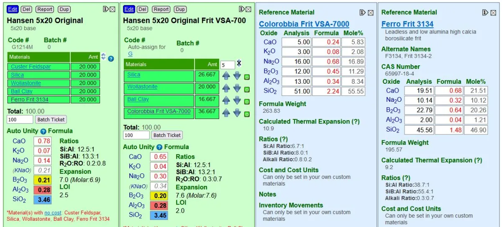502x227 pixels.
Task: Open the 'no cost' link in the red note
Action: pyautogui.click(x=53, y=213)
